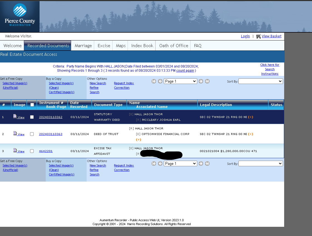Click the 'OPTIONWIDE FINANCIAL CORP' name text

pyautogui.click(x=165, y=134)
